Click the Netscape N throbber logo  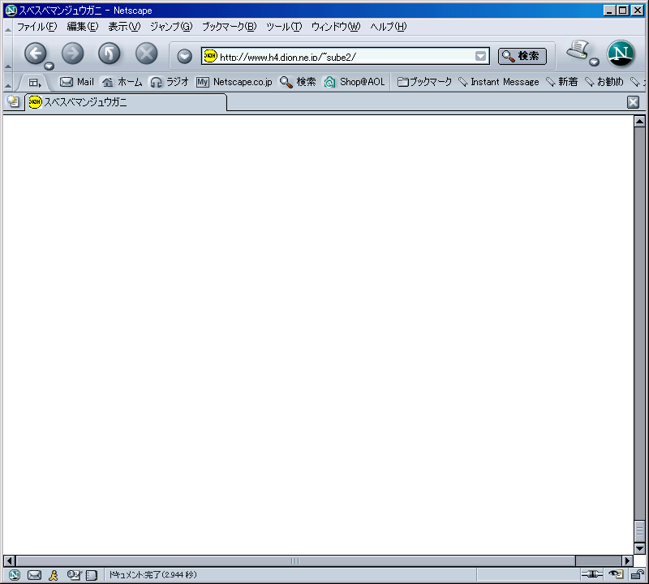[621, 54]
